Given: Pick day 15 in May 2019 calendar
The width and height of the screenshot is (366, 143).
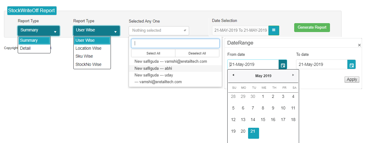Looking at the screenshot, I should [x=263, y=120].
